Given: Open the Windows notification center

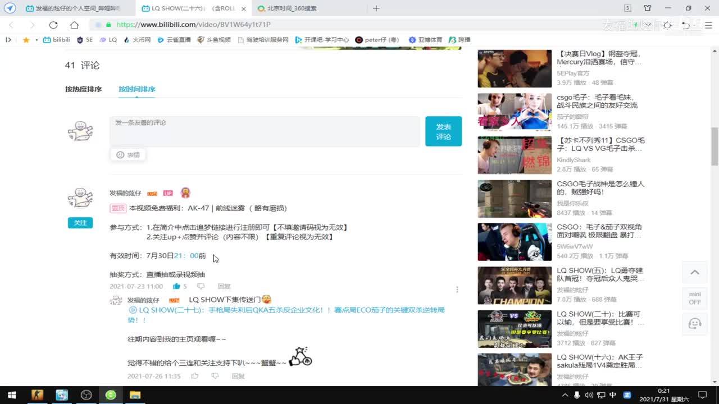Looking at the screenshot, I should click(x=704, y=395).
